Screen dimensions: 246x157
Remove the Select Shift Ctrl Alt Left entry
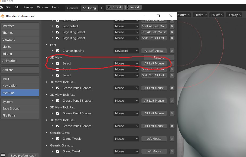tap(172, 75)
